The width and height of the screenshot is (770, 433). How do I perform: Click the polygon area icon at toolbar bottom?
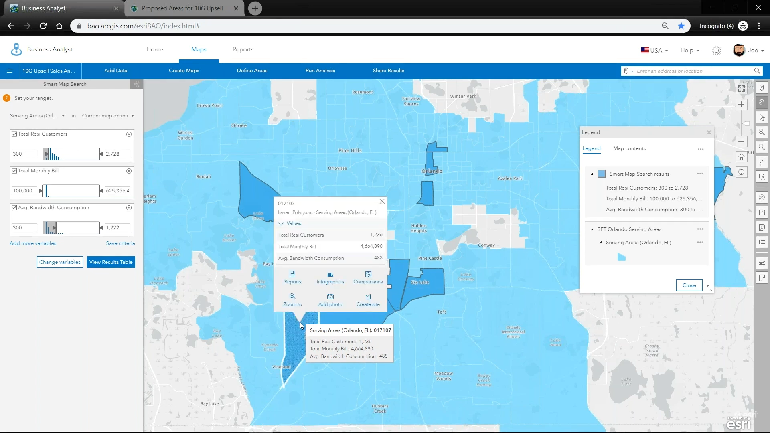pos(762,278)
